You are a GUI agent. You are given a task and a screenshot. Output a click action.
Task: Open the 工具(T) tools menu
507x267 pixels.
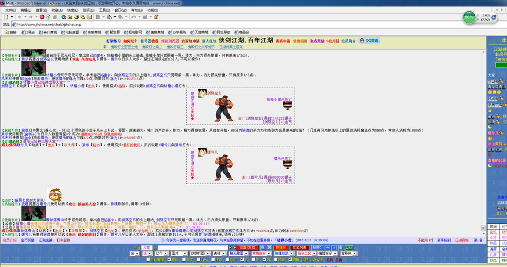(x=104, y=10)
